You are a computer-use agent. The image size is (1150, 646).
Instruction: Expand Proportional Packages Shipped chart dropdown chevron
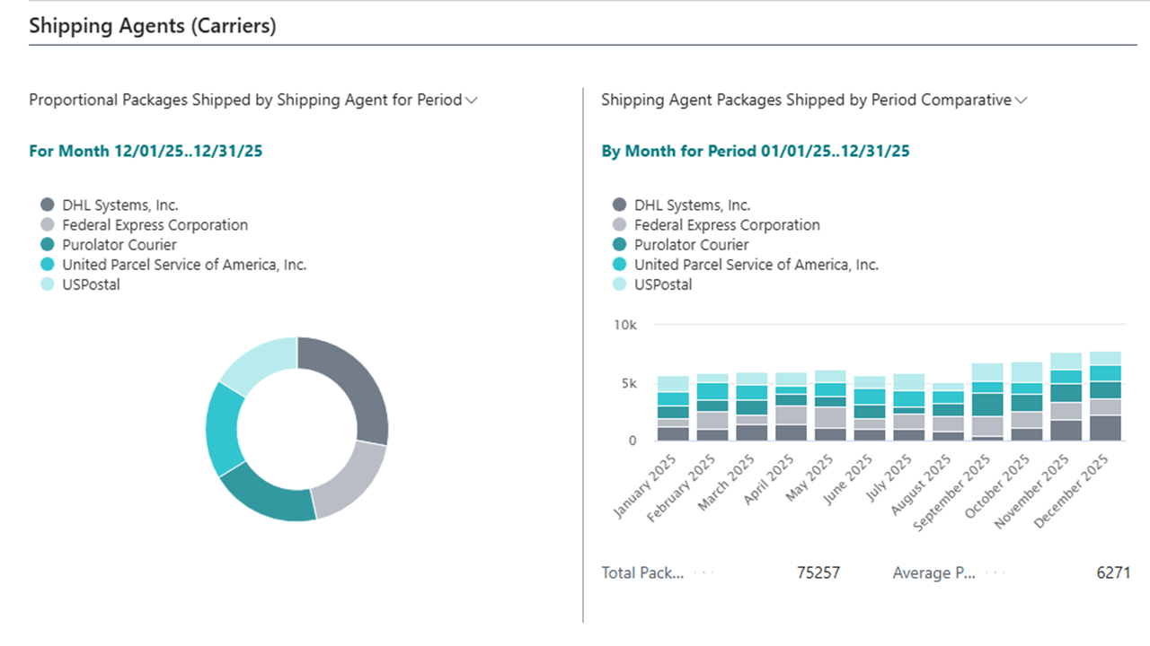tap(471, 100)
